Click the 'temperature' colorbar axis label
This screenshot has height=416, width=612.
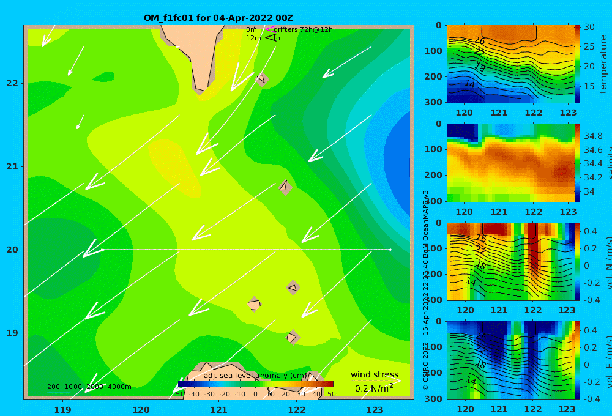pyautogui.click(x=603, y=64)
